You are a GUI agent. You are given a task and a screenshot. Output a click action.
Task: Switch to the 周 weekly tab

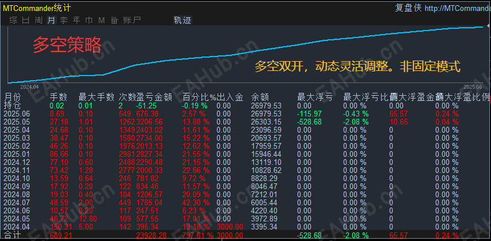[39, 20]
